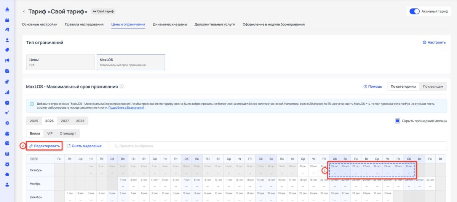Viewport: 457px width, 202px height.
Task: Switch view to 'По категориям'
Action: 403,87
